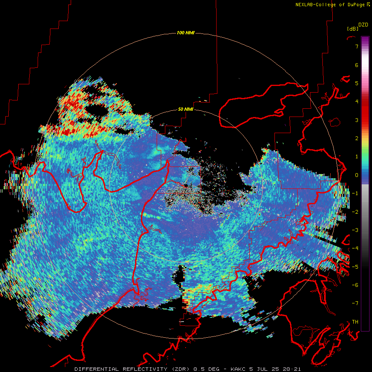This screenshot has width=372, height=372.
Task: Click the black radar site center dot
Action: 186,186
